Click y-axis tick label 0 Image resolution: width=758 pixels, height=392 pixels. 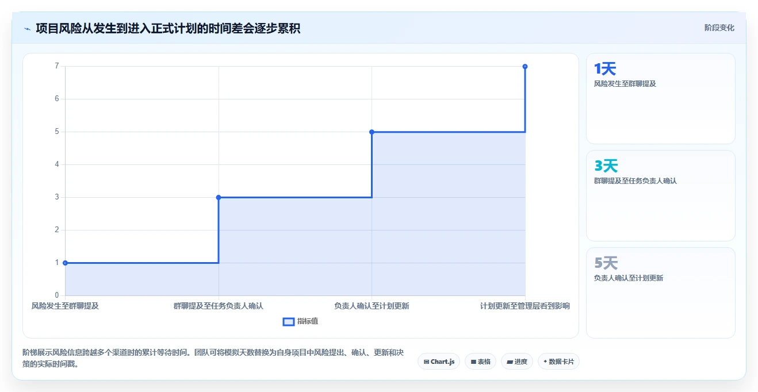coord(57,295)
